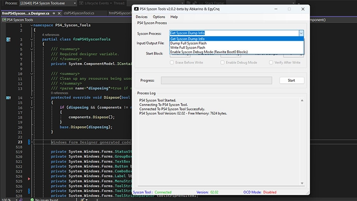The width and height of the screenshot is (357, 201).
Task: Click the No issues found indicator
Action: (45, 199)
